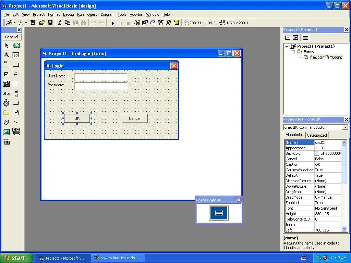Screen dimensions: 351x263
Task: Select the Frame tool
Action: coord(7,65)
